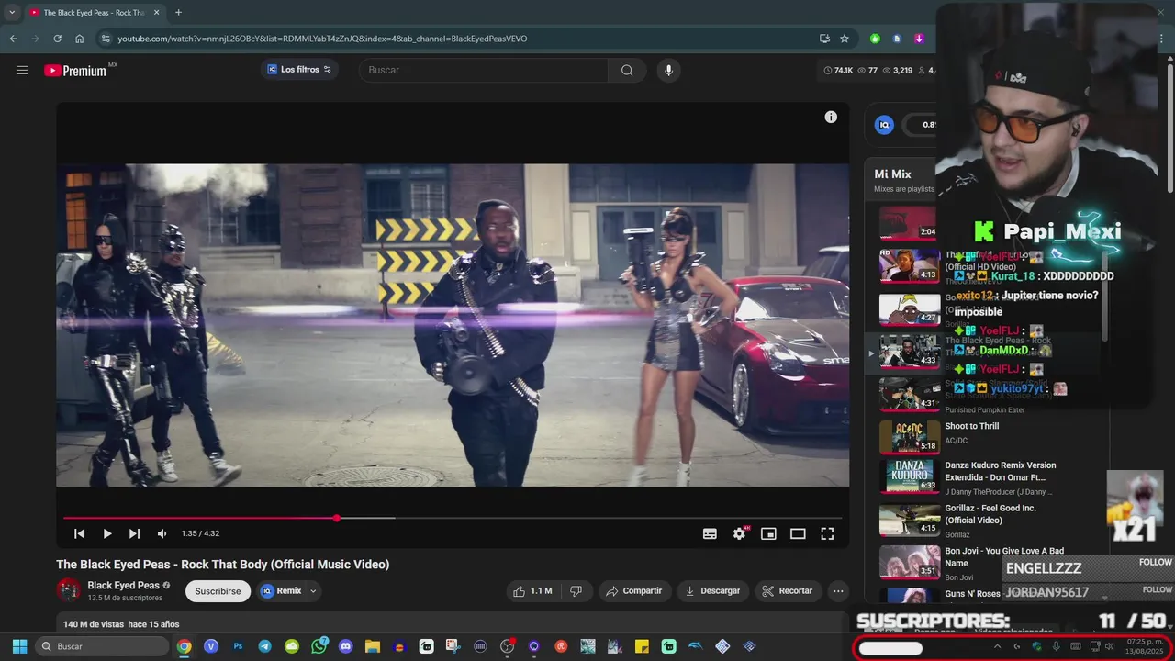Click the green browser extension icon
The image size is (1175, 661).
coord(875,39)
